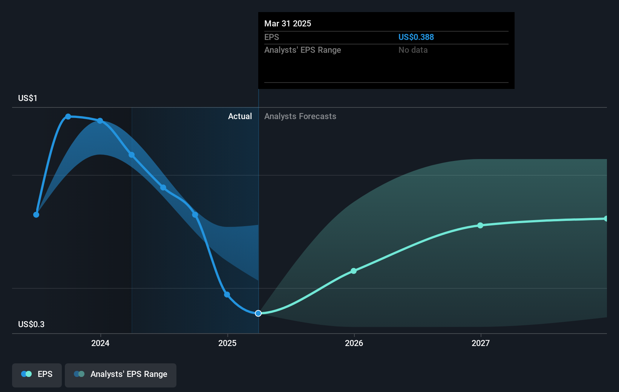Click the EPS data point in Q3 2024
This screenshot has height=392, width=619.
point(195,215)
